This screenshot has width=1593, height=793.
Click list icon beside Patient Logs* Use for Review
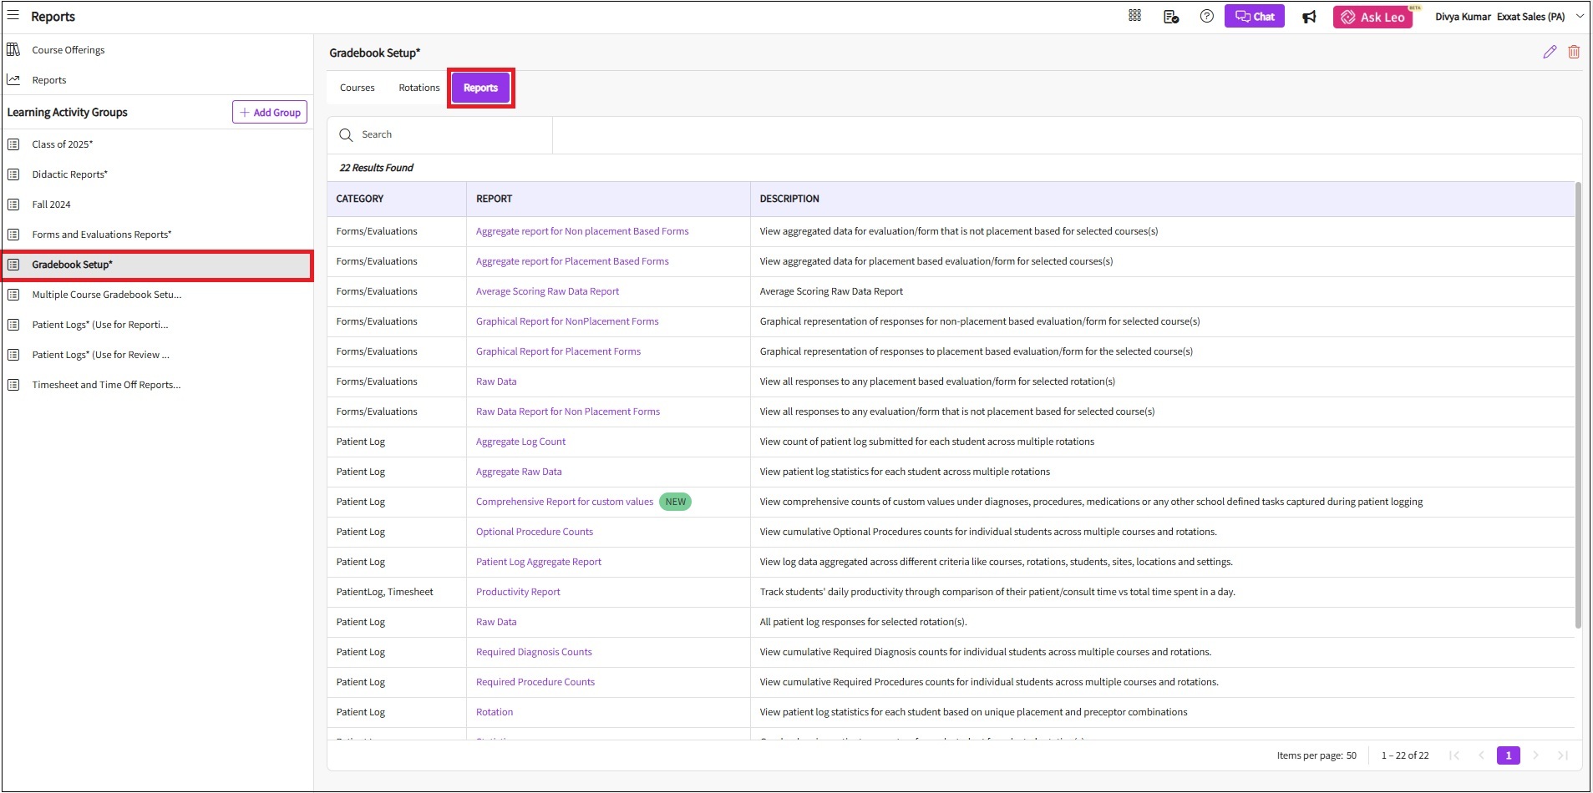[x=13, y=355]
